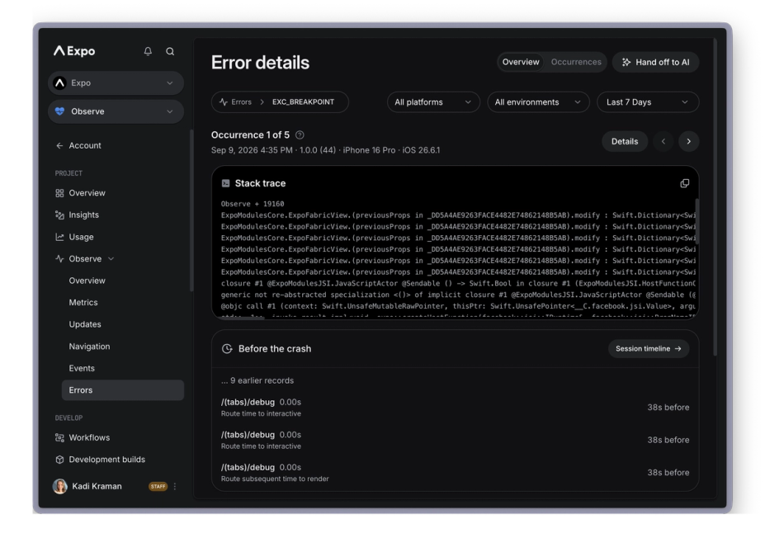This screenshot has width=765, height=557.
Task: Click the Stack trace terminal icon
Action: click(x=225, y=183)
